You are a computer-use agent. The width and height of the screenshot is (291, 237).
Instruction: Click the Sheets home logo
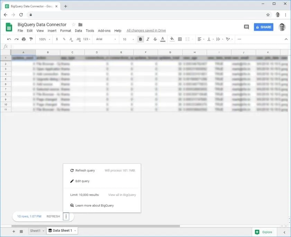[x=9, y=27]
